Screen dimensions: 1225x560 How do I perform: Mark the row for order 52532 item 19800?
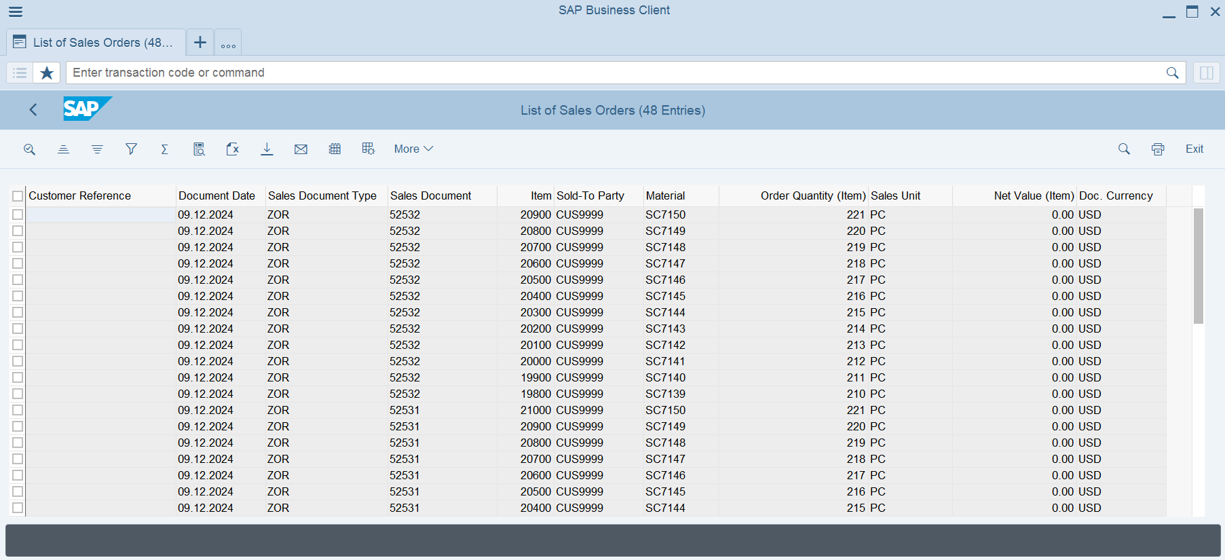(x=18, y=394)
